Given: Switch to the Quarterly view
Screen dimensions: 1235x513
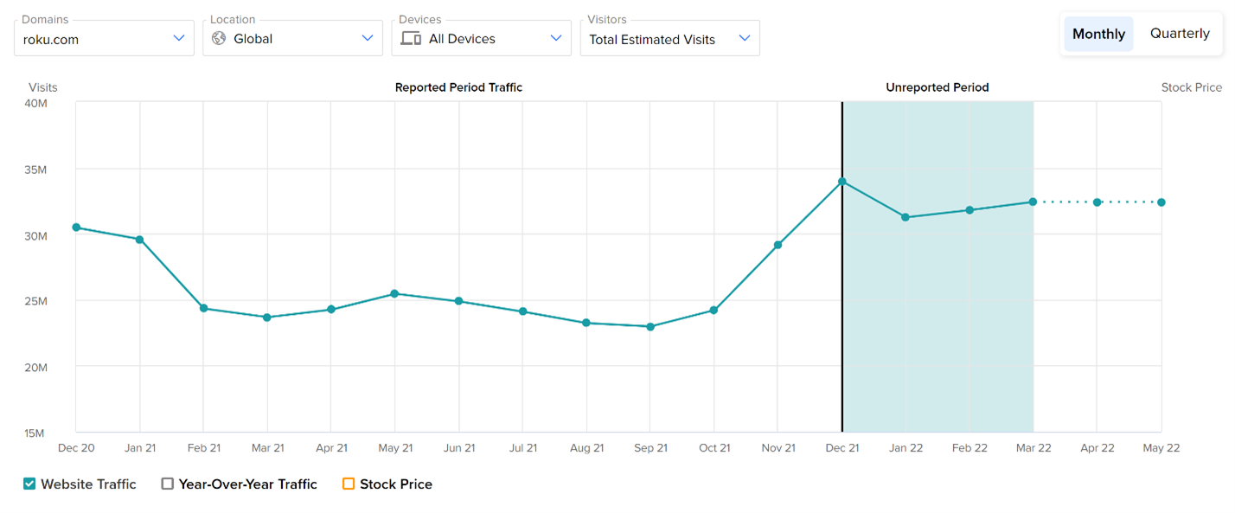Looking at the screenshot, I should 1180,34.
